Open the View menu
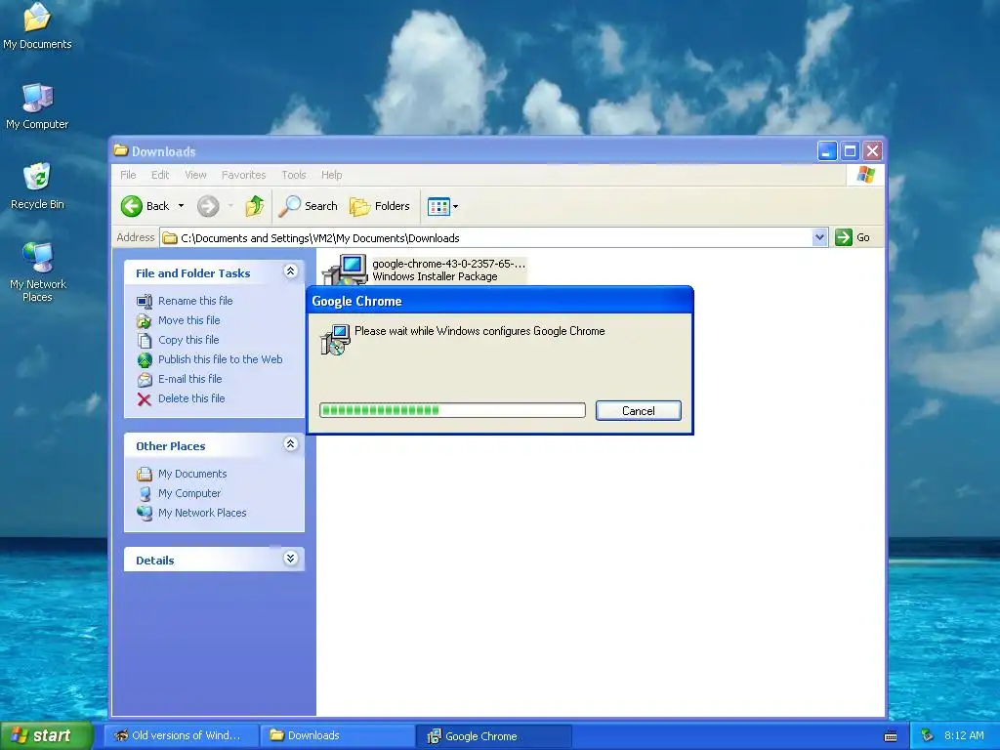Viewport: 1000px width, 750px height. point(195,175)
